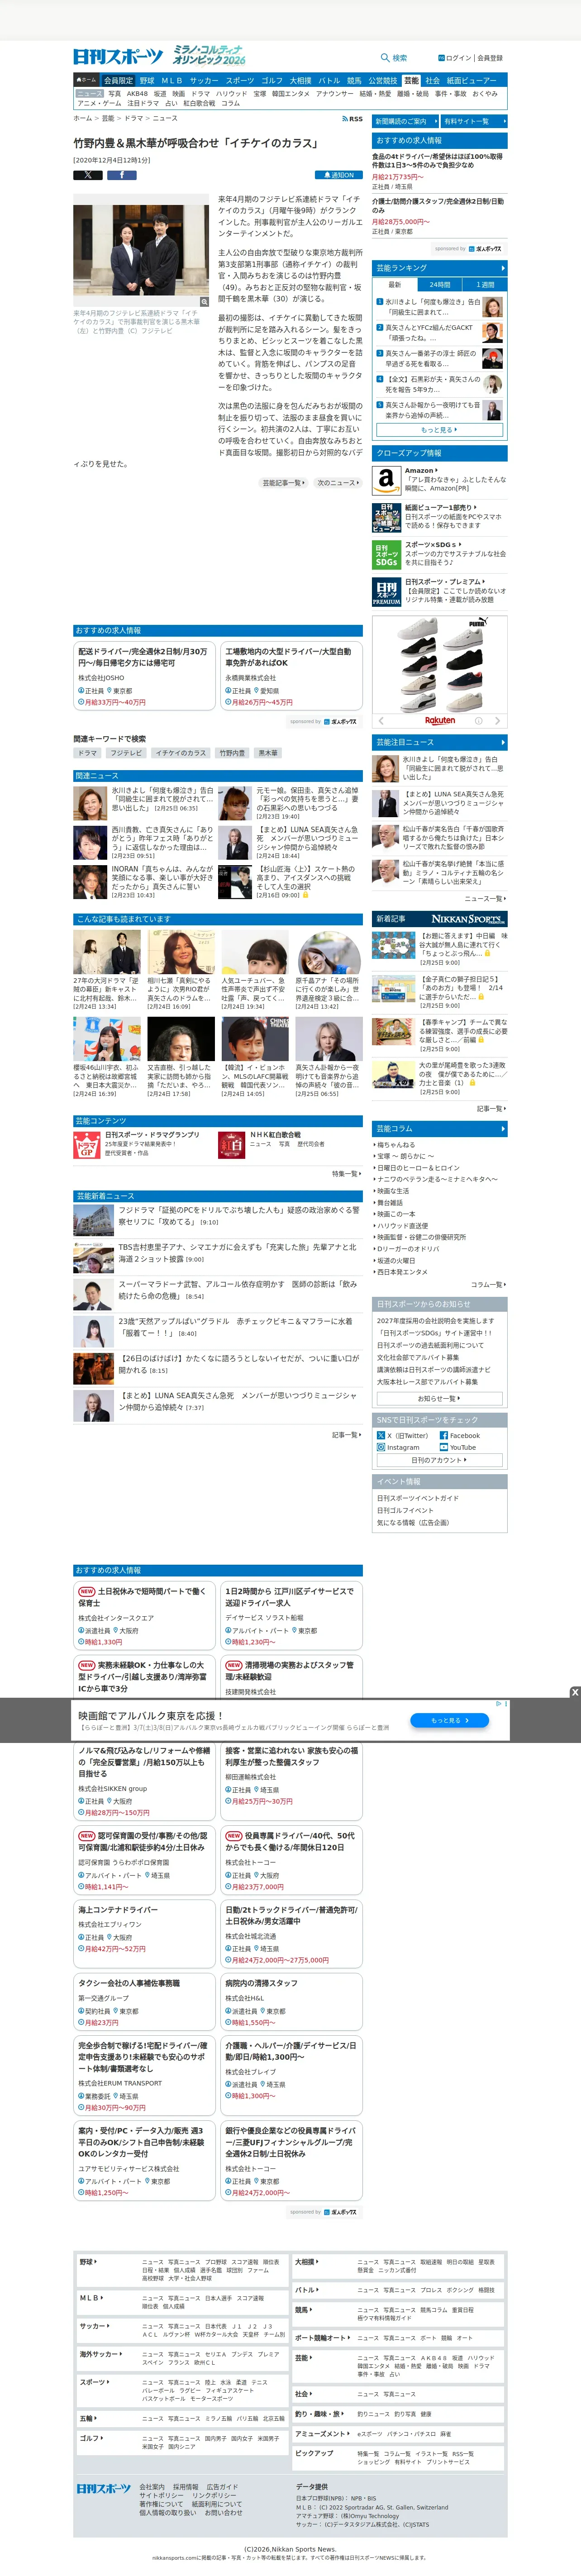Open breadcrumb link ドラマ
The width and height of the screenshot is (581, 2576).
click(x=133, y=118)
